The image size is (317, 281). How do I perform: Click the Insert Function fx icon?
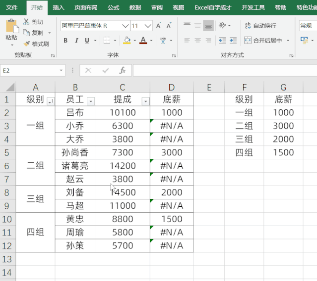123,71
